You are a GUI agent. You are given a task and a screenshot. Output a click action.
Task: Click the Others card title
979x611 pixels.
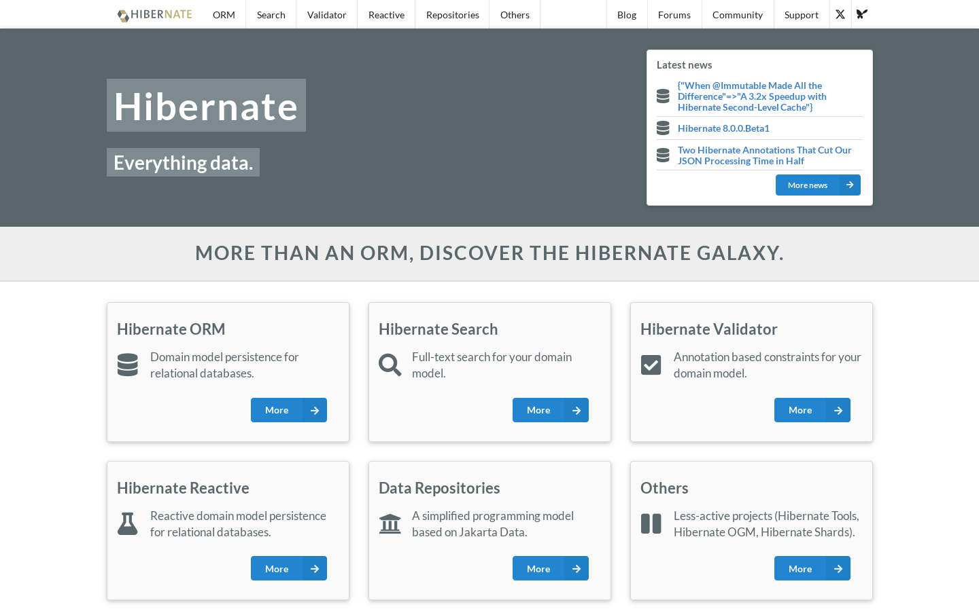664,488
